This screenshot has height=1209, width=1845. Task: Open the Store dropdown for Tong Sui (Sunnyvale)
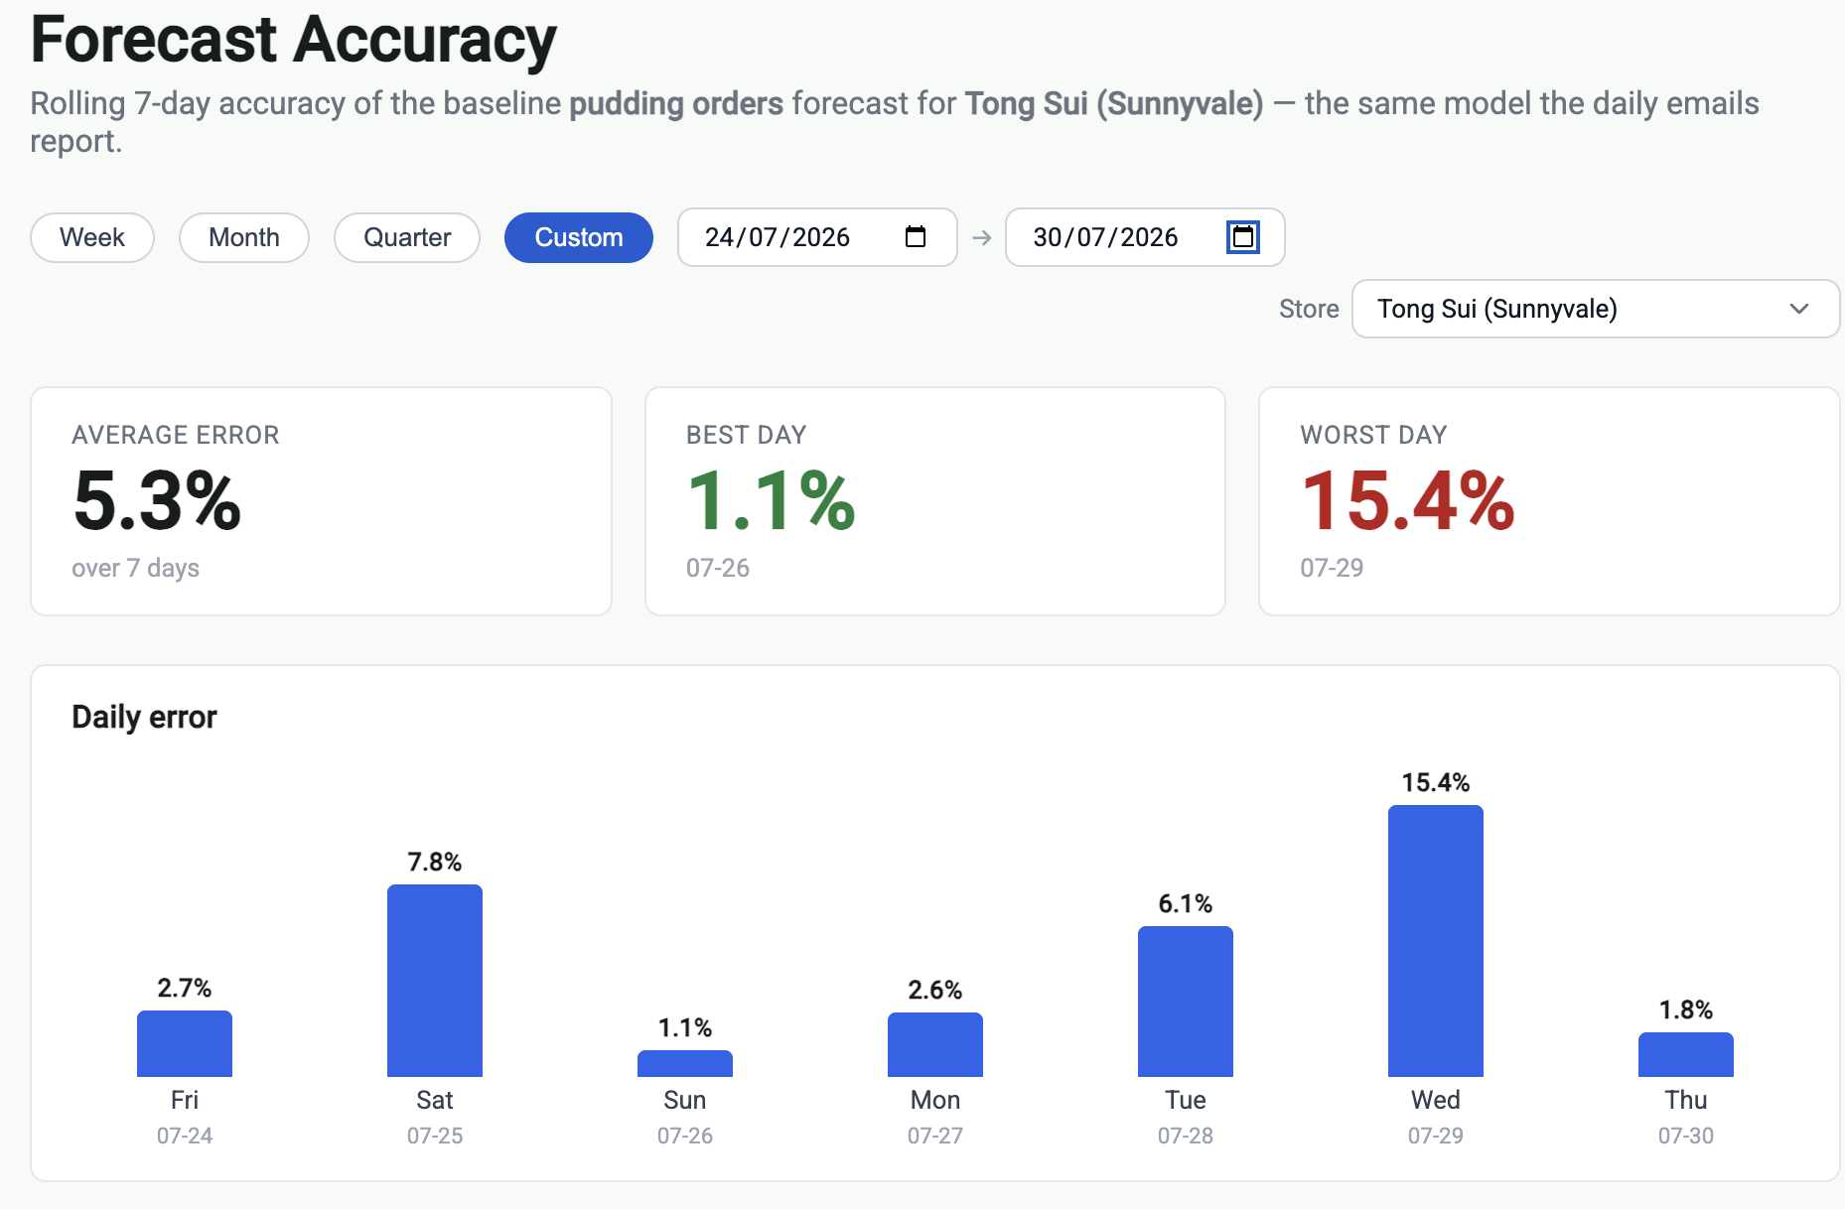(x=1596, y=309)
